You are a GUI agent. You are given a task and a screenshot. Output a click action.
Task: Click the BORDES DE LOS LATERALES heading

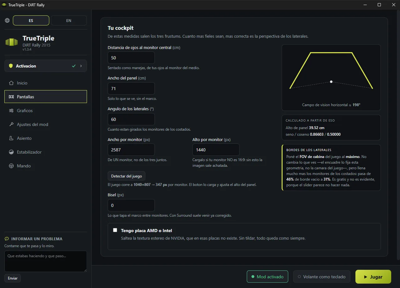point(309,150)
